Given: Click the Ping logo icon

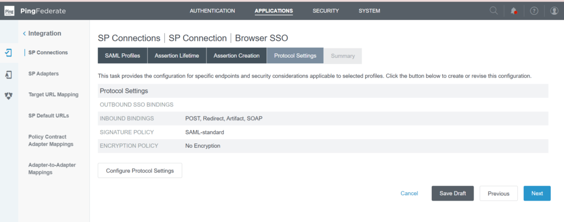Looking at the screenshot, I should pyautogui.click(x=9, y=11).
